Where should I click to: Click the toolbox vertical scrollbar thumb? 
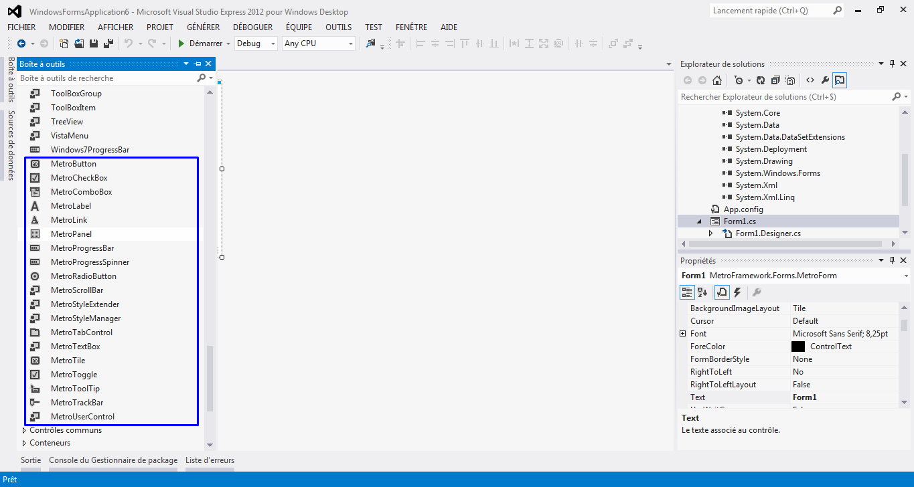click(210, 378)
